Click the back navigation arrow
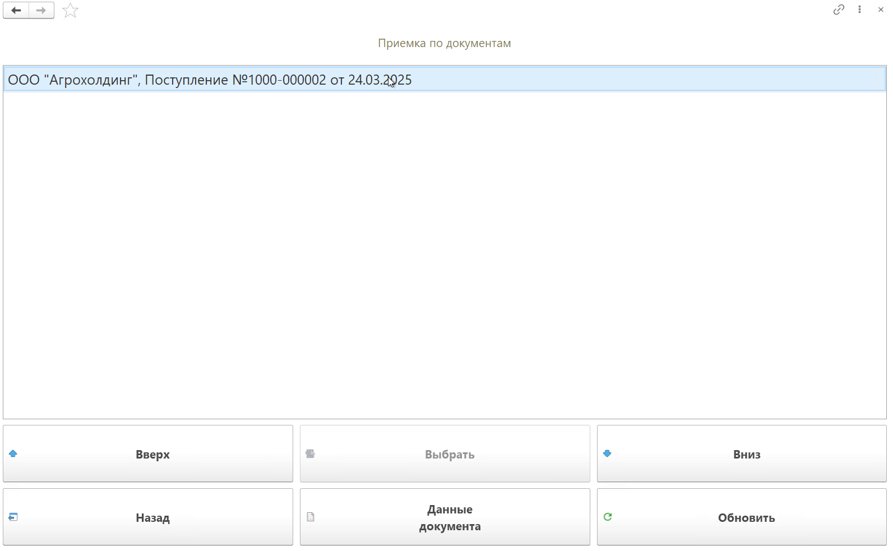The width and height of the screenshot is (893, 551). [16, 10]
